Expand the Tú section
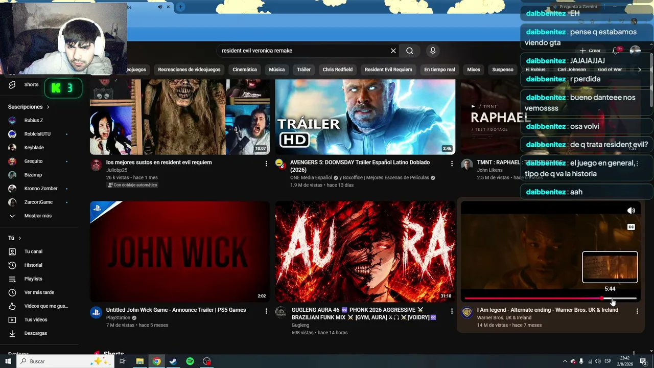Screen dimensions: 654x368 click(15, 238)
